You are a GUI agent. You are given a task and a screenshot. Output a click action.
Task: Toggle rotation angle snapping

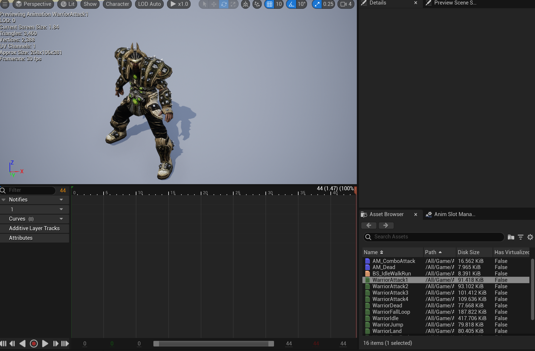tap(291, 4)
